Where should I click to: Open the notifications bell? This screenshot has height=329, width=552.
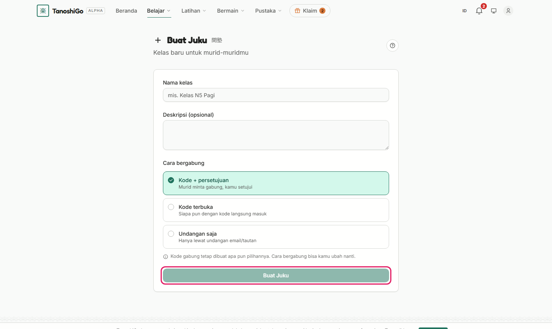(479, 11)
